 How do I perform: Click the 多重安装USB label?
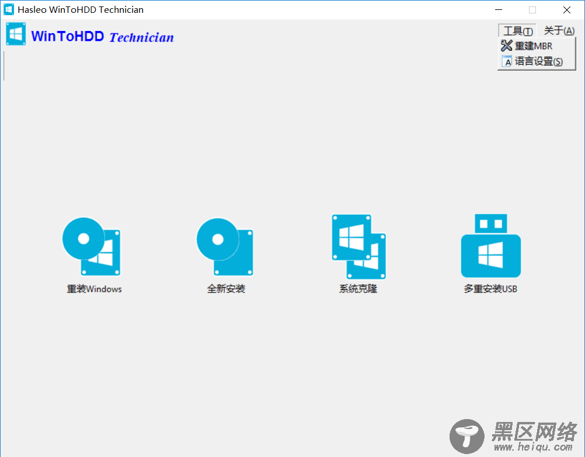tap(490, 289)
